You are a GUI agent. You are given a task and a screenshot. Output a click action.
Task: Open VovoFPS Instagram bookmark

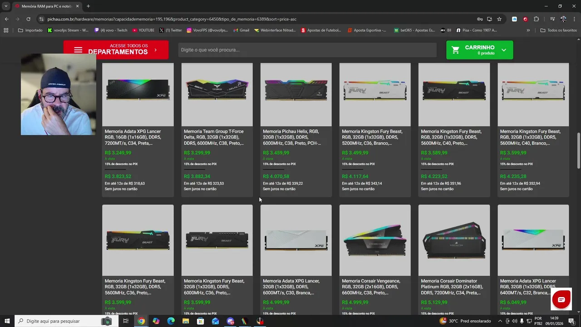click(207, 30)
